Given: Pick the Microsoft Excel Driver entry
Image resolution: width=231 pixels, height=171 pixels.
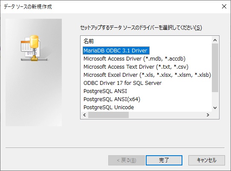Looking at the screenshot, I should tap(147, 75).
